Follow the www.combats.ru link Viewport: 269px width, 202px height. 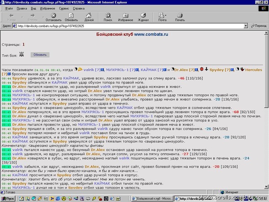click(151, 35)
